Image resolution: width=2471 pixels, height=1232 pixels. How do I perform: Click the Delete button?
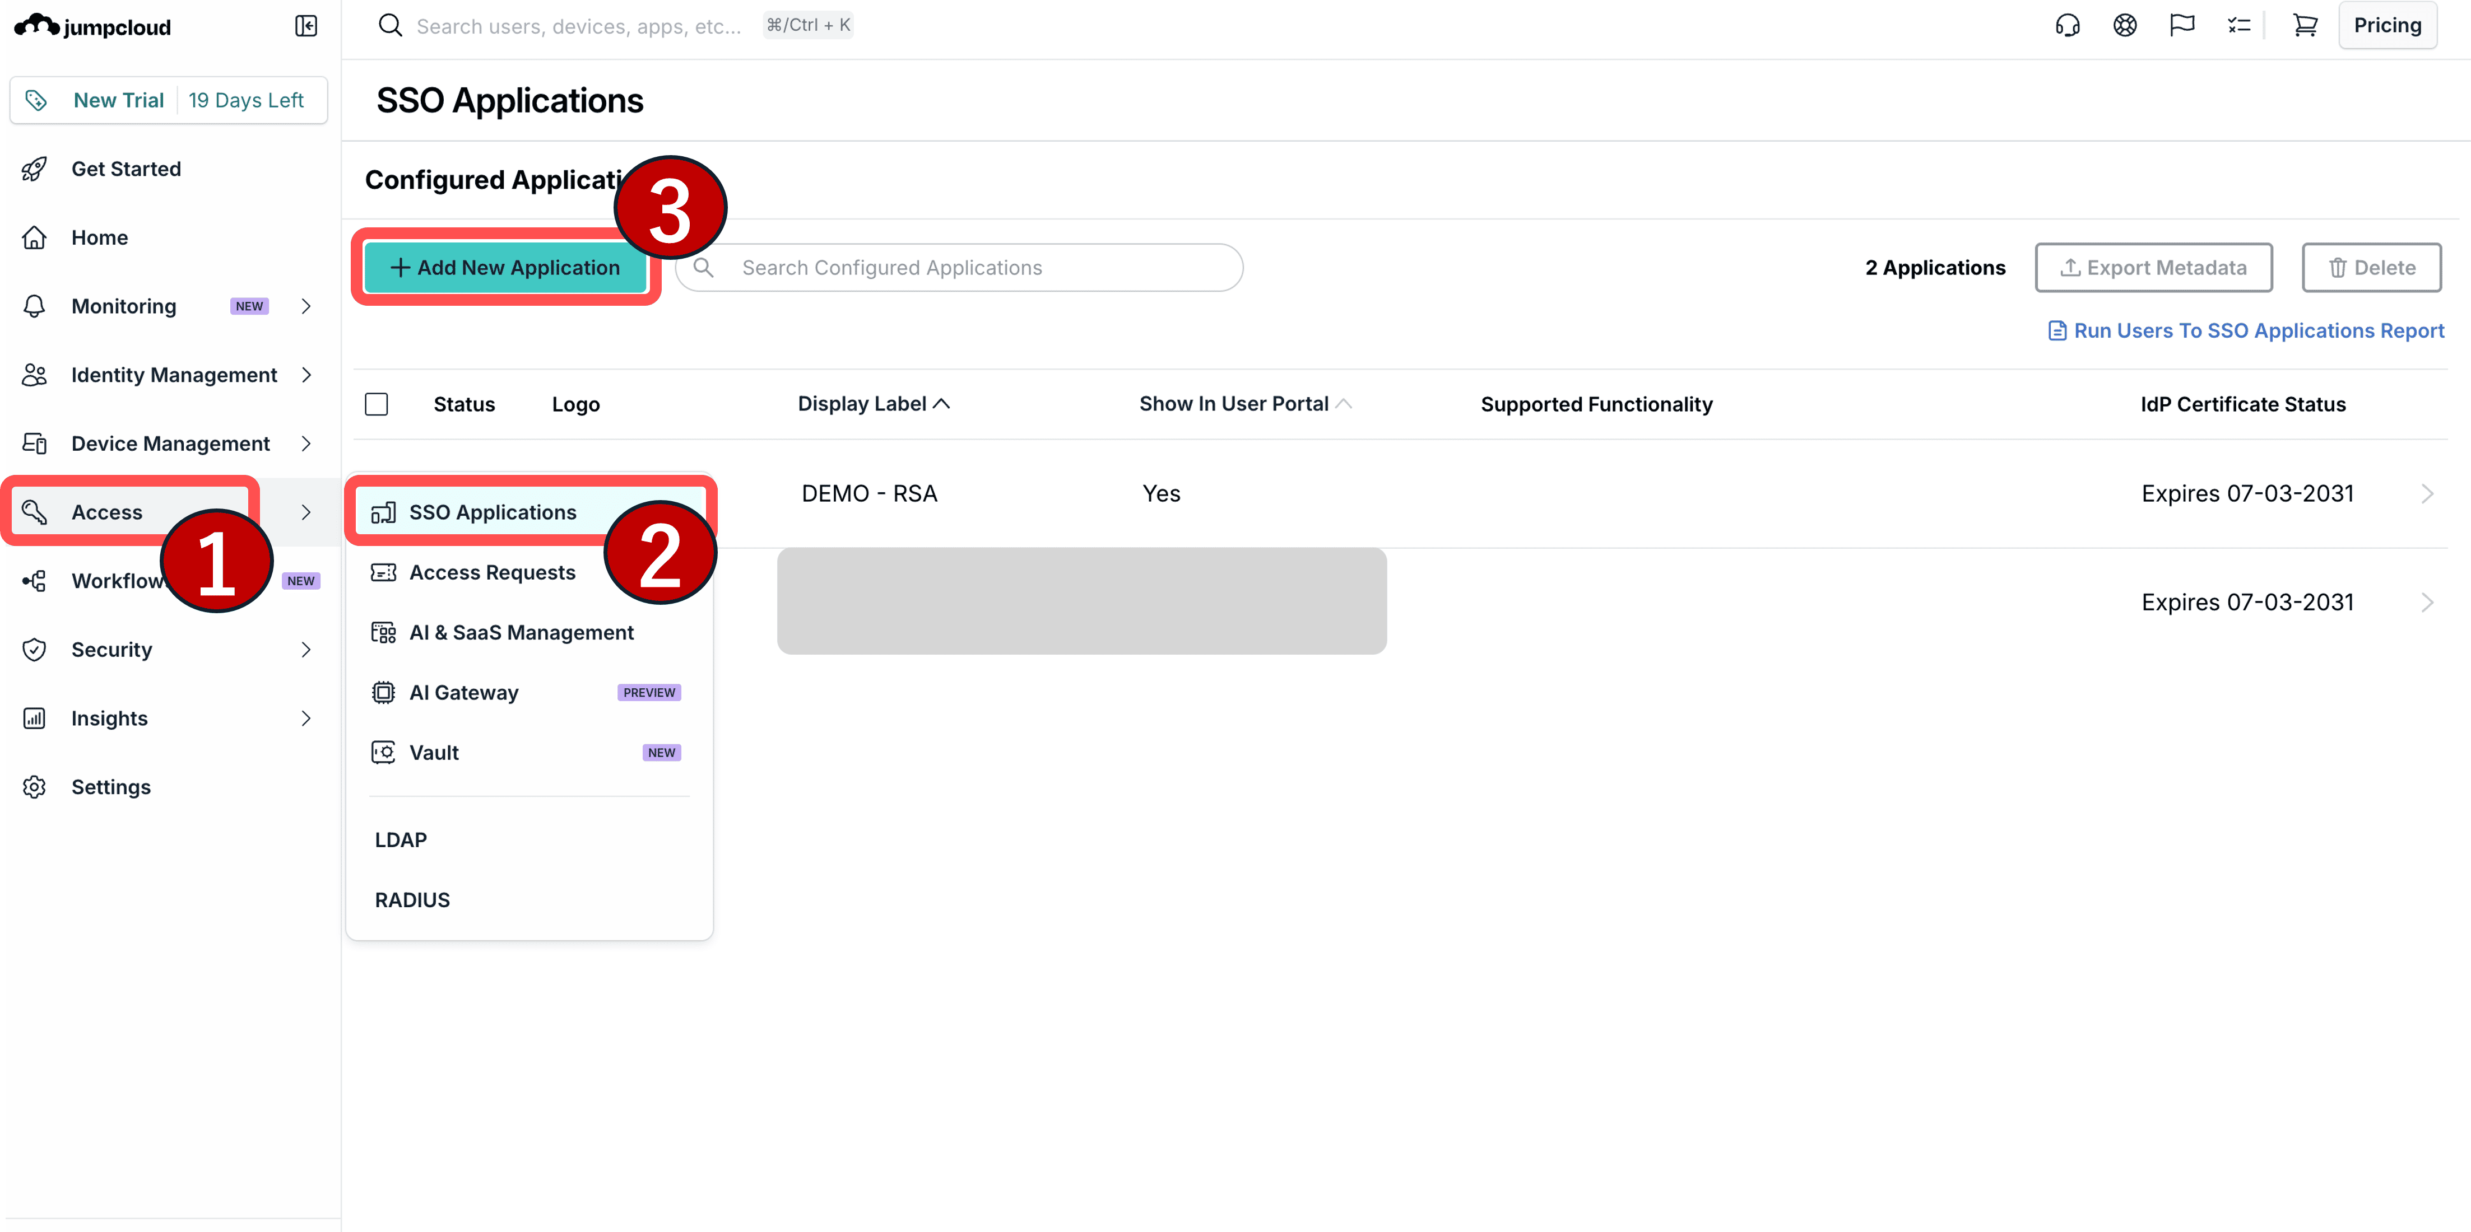pyautogui.click(x=2371, y=268)
